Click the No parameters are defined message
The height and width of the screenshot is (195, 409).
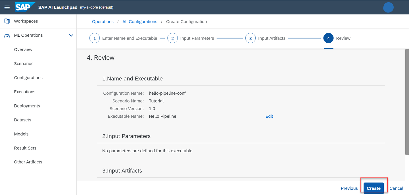pos(148,151)
